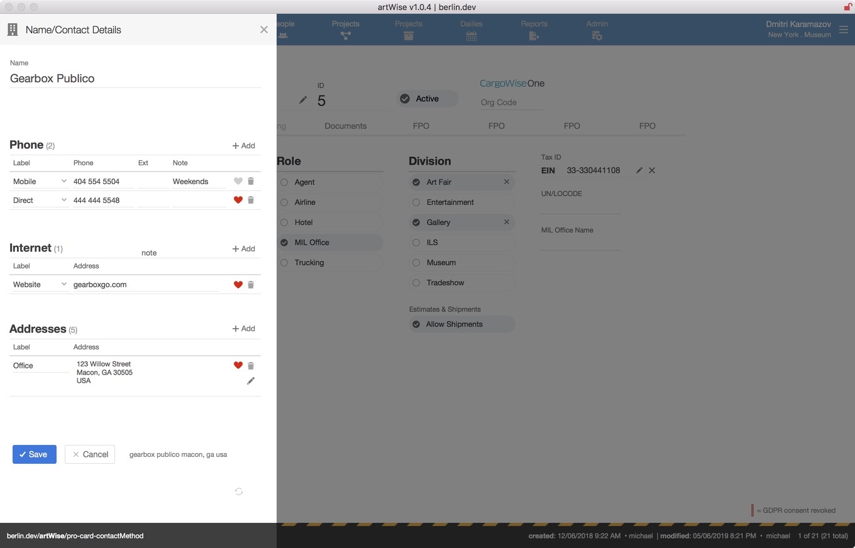Click the gearboxgo.com address field
Viewport: 855px width, 548px height.
[x=145, y=284]
